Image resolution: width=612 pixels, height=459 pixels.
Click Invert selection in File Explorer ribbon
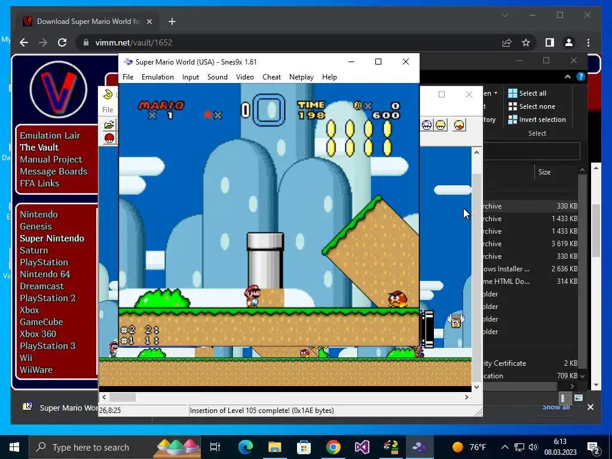point(537,120)
